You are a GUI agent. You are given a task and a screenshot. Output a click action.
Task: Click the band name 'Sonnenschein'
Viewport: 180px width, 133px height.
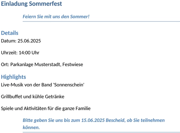click(69, 85)
